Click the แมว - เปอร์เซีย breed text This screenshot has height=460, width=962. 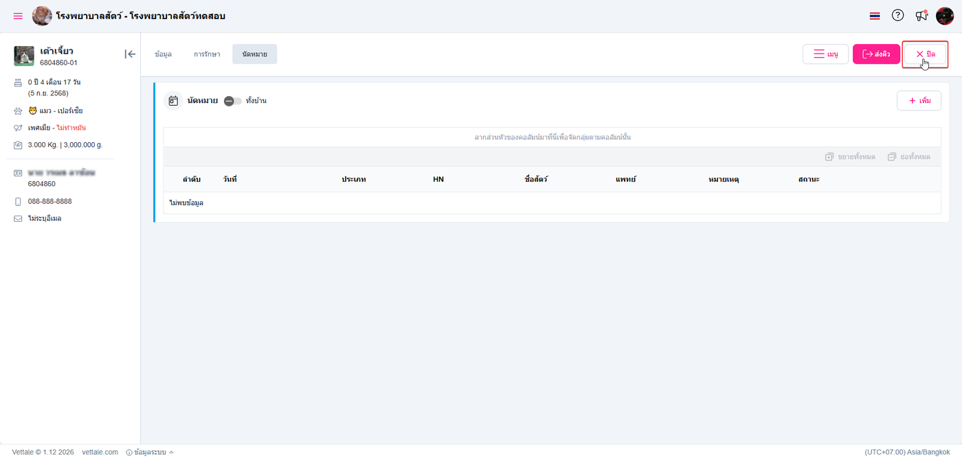click(60, 111)
